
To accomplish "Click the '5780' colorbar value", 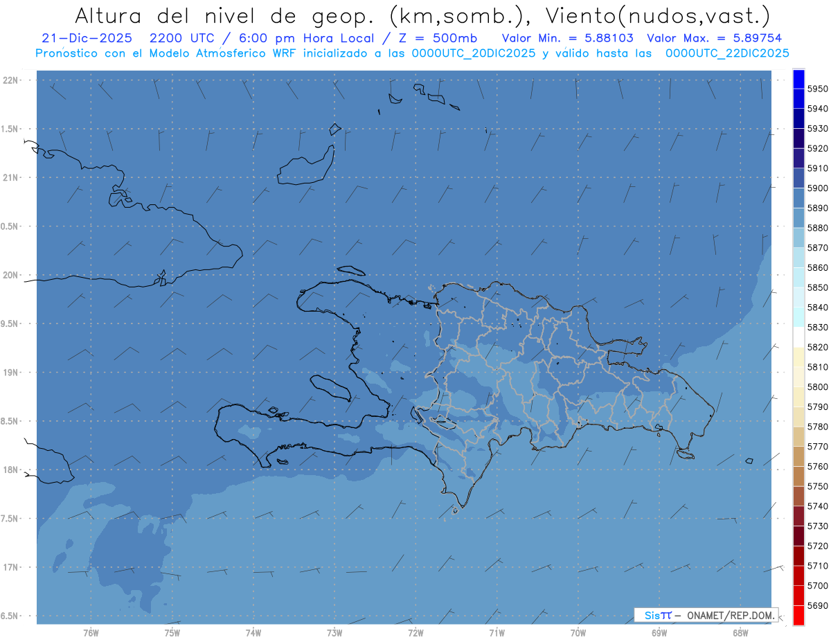I will click(x=817, y=427).
